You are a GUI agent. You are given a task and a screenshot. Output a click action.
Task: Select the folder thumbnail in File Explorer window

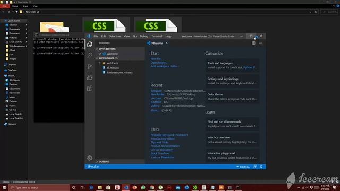[x=54, y=27]
